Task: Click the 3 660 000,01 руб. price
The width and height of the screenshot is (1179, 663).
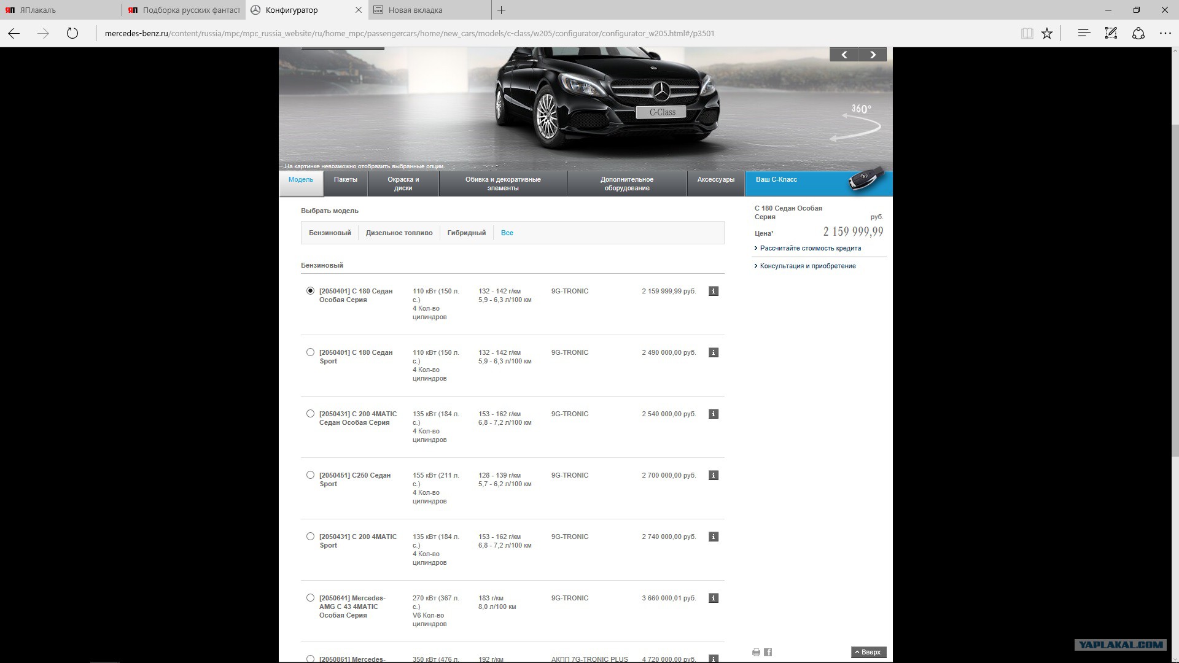Action: [669, 598]
